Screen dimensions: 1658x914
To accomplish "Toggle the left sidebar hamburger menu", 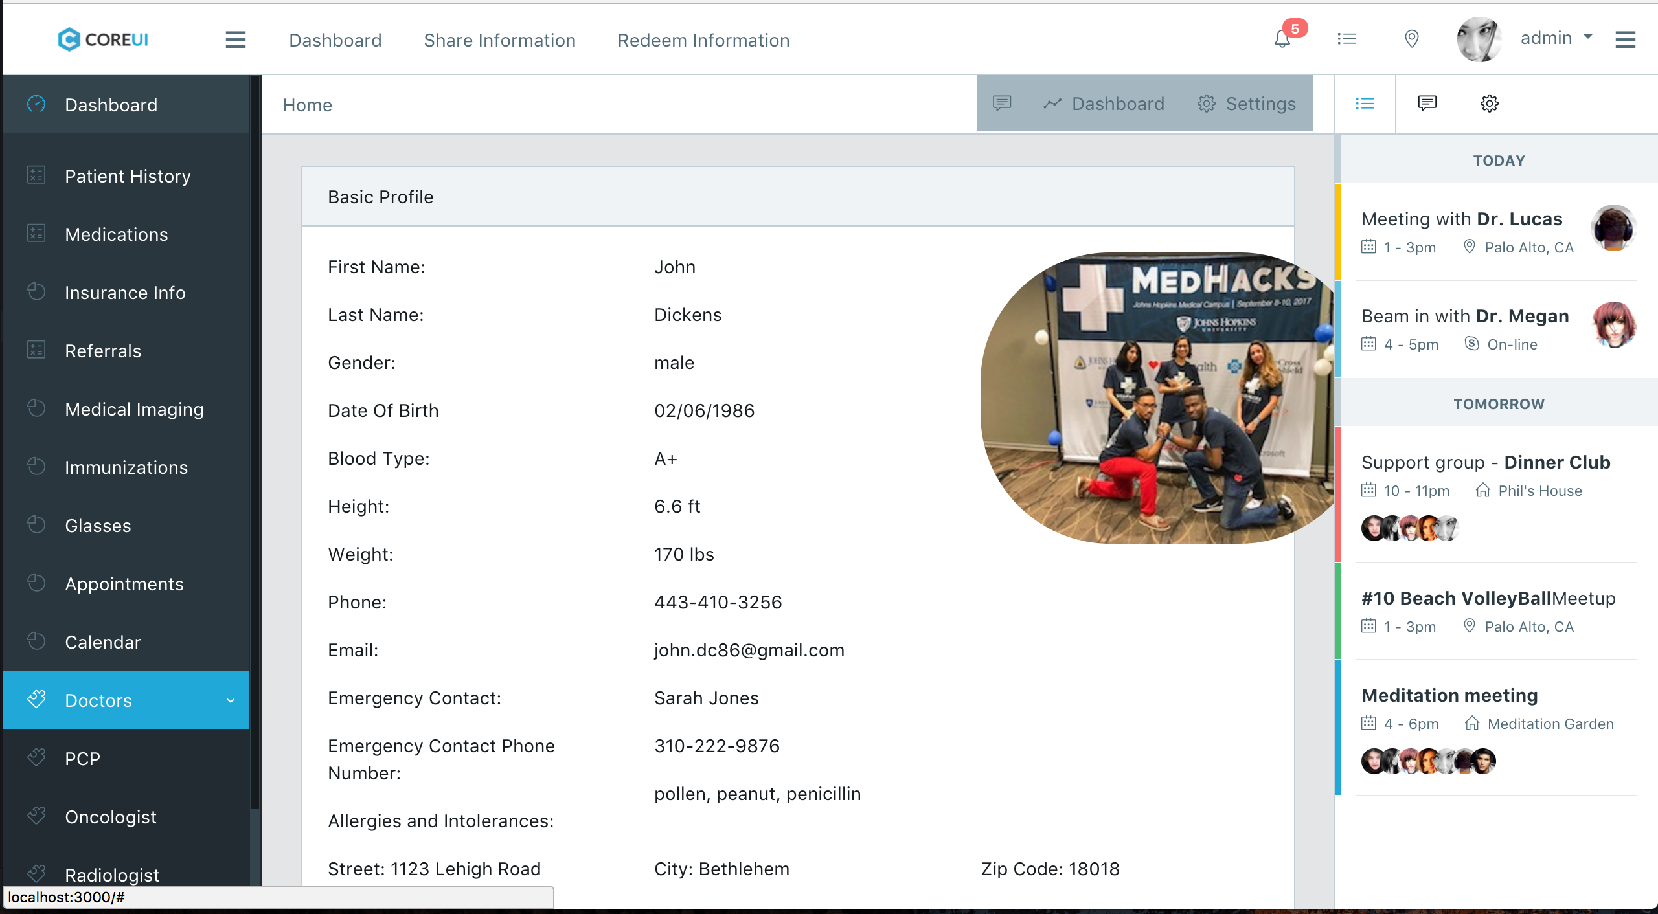I will (x=236, y=39).
